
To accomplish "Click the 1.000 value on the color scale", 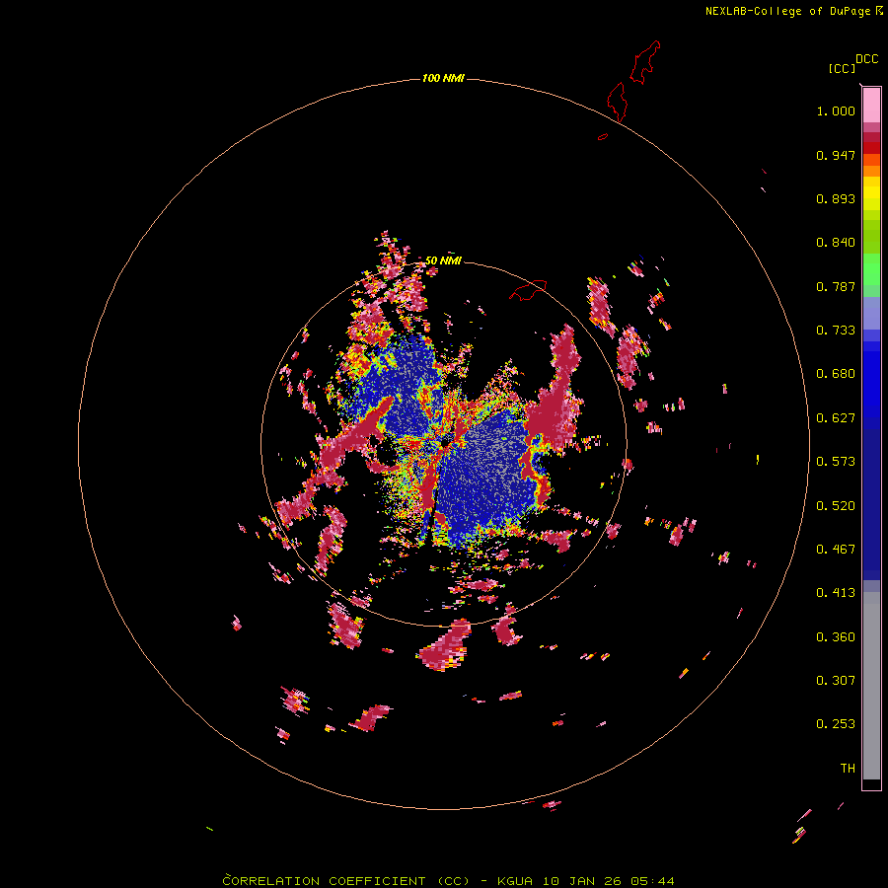I will tap(836, 111).
